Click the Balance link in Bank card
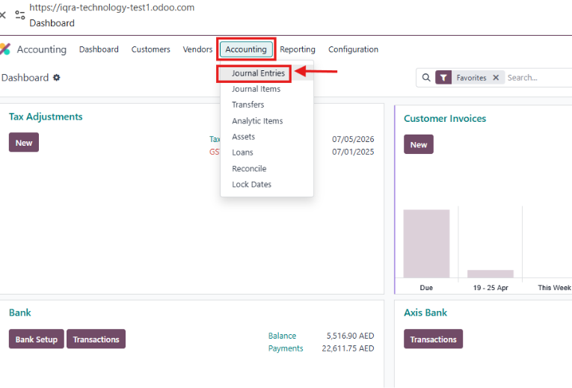Viewport: 572px width, 388px height. pyautogui.click(x=282, y=336)
